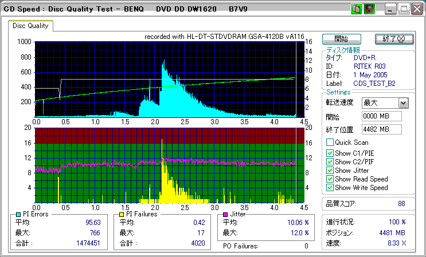The height and width of the screenshot is (257, 426).
Task: Click the 開始 start position field
Action: pos(381,116)
